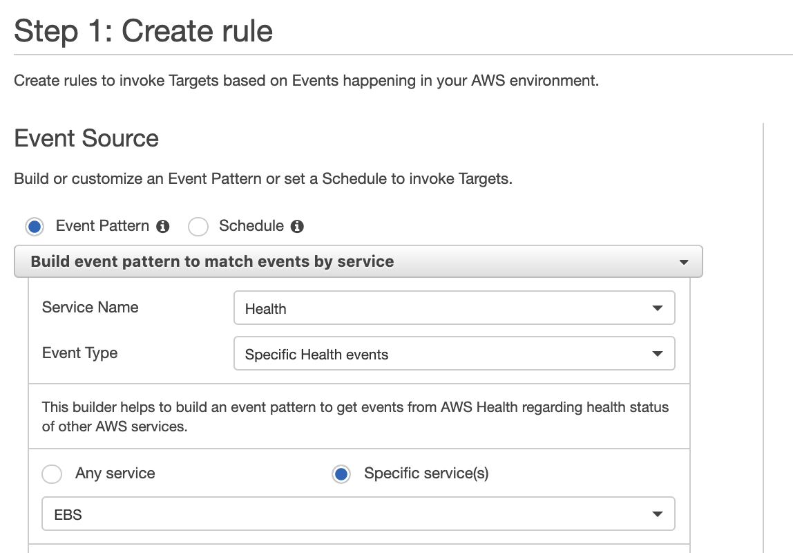Click the Create rules to invoke Targets description
The width and height of the screenshot is (793, 553).
306,80
